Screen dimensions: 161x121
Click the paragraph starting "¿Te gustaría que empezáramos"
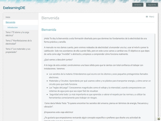(92, 119)
